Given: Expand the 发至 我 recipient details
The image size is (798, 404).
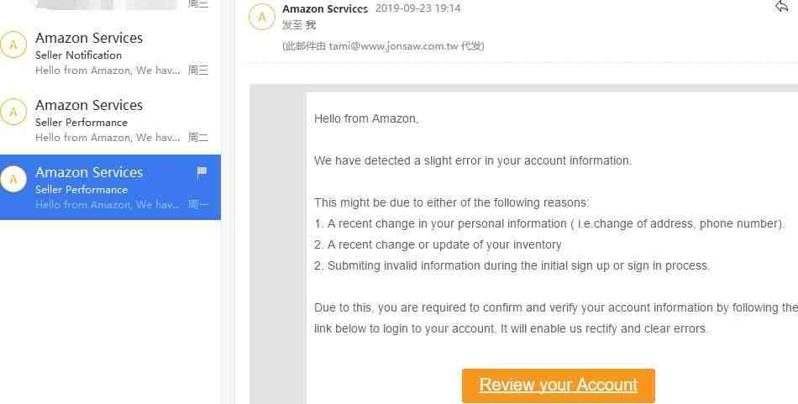Looking at the screenshot, I should [299, 25].
